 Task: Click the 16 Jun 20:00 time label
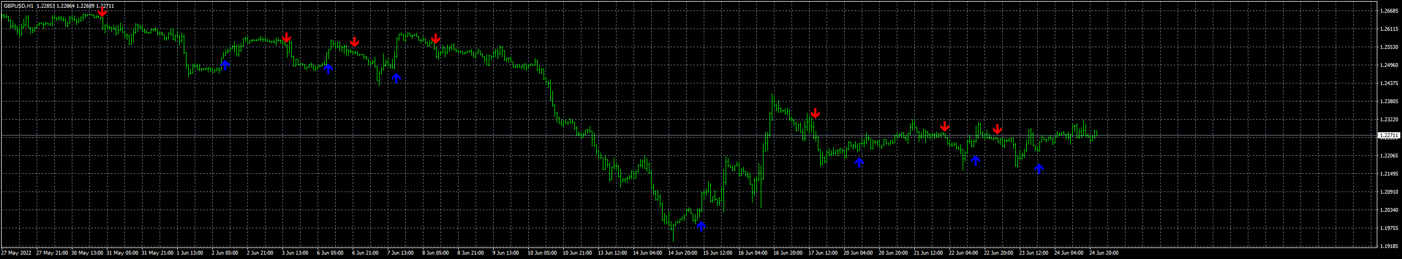point(788,253)
